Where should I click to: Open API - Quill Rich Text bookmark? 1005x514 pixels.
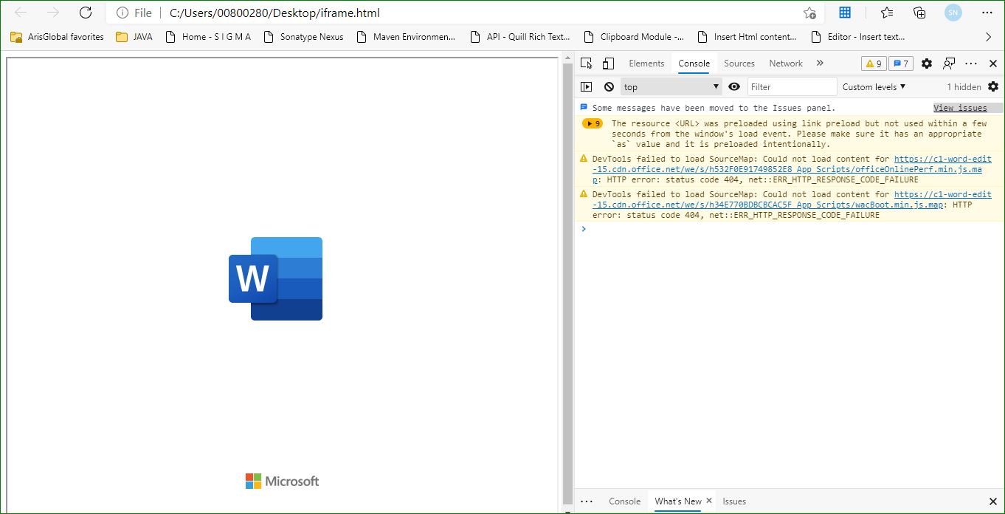click(x=519, y=36)
